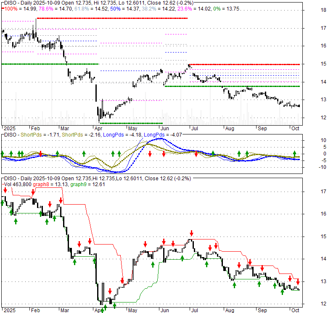The height and width of the screenshot is (313, 328).
Task: Click the red sell arrow in oscillator in early July
Action: click(x=196, y=154)
